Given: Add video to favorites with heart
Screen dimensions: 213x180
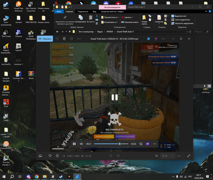Looking at the screenshot, I should (50, 156).
